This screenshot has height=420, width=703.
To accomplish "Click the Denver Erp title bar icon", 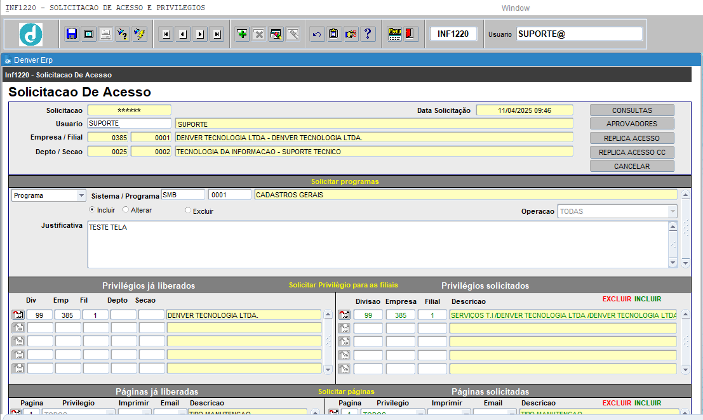I will pos(8,60).
